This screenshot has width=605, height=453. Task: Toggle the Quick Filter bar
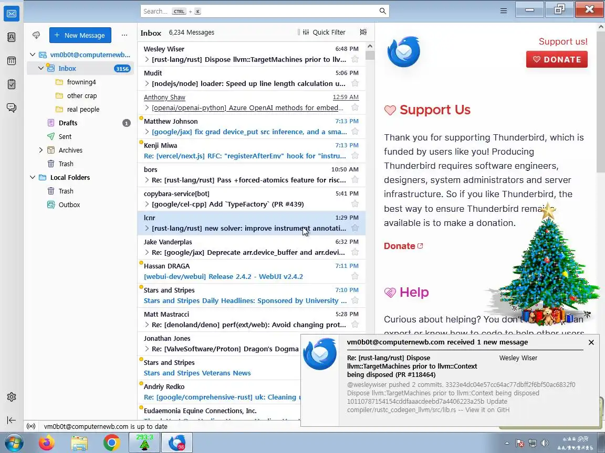point(324,33)
